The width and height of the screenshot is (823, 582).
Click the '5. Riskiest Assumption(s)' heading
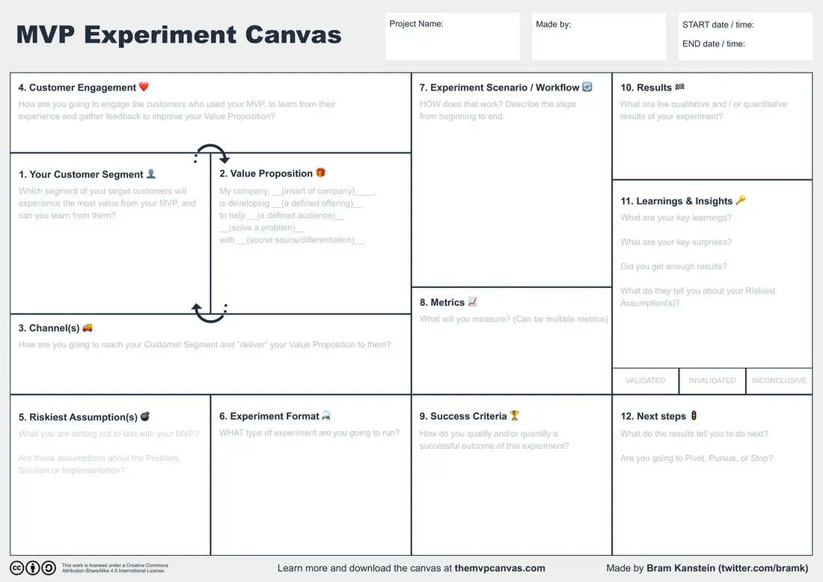coord(79,417)
